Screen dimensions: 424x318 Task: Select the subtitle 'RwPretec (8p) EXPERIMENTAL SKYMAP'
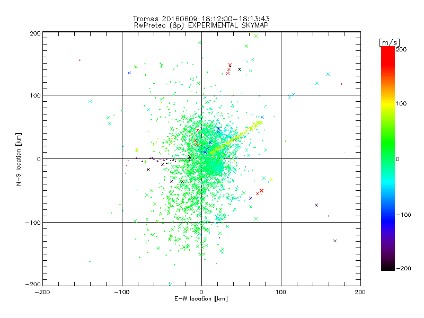pyautogui.click(x=201, y=25)
